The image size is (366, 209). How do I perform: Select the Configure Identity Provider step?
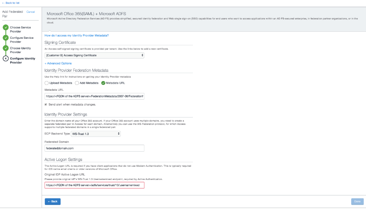click(23, 60)
